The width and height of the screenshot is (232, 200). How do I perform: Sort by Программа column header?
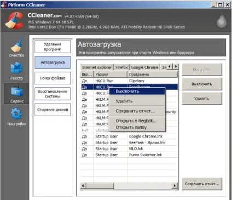152,75
